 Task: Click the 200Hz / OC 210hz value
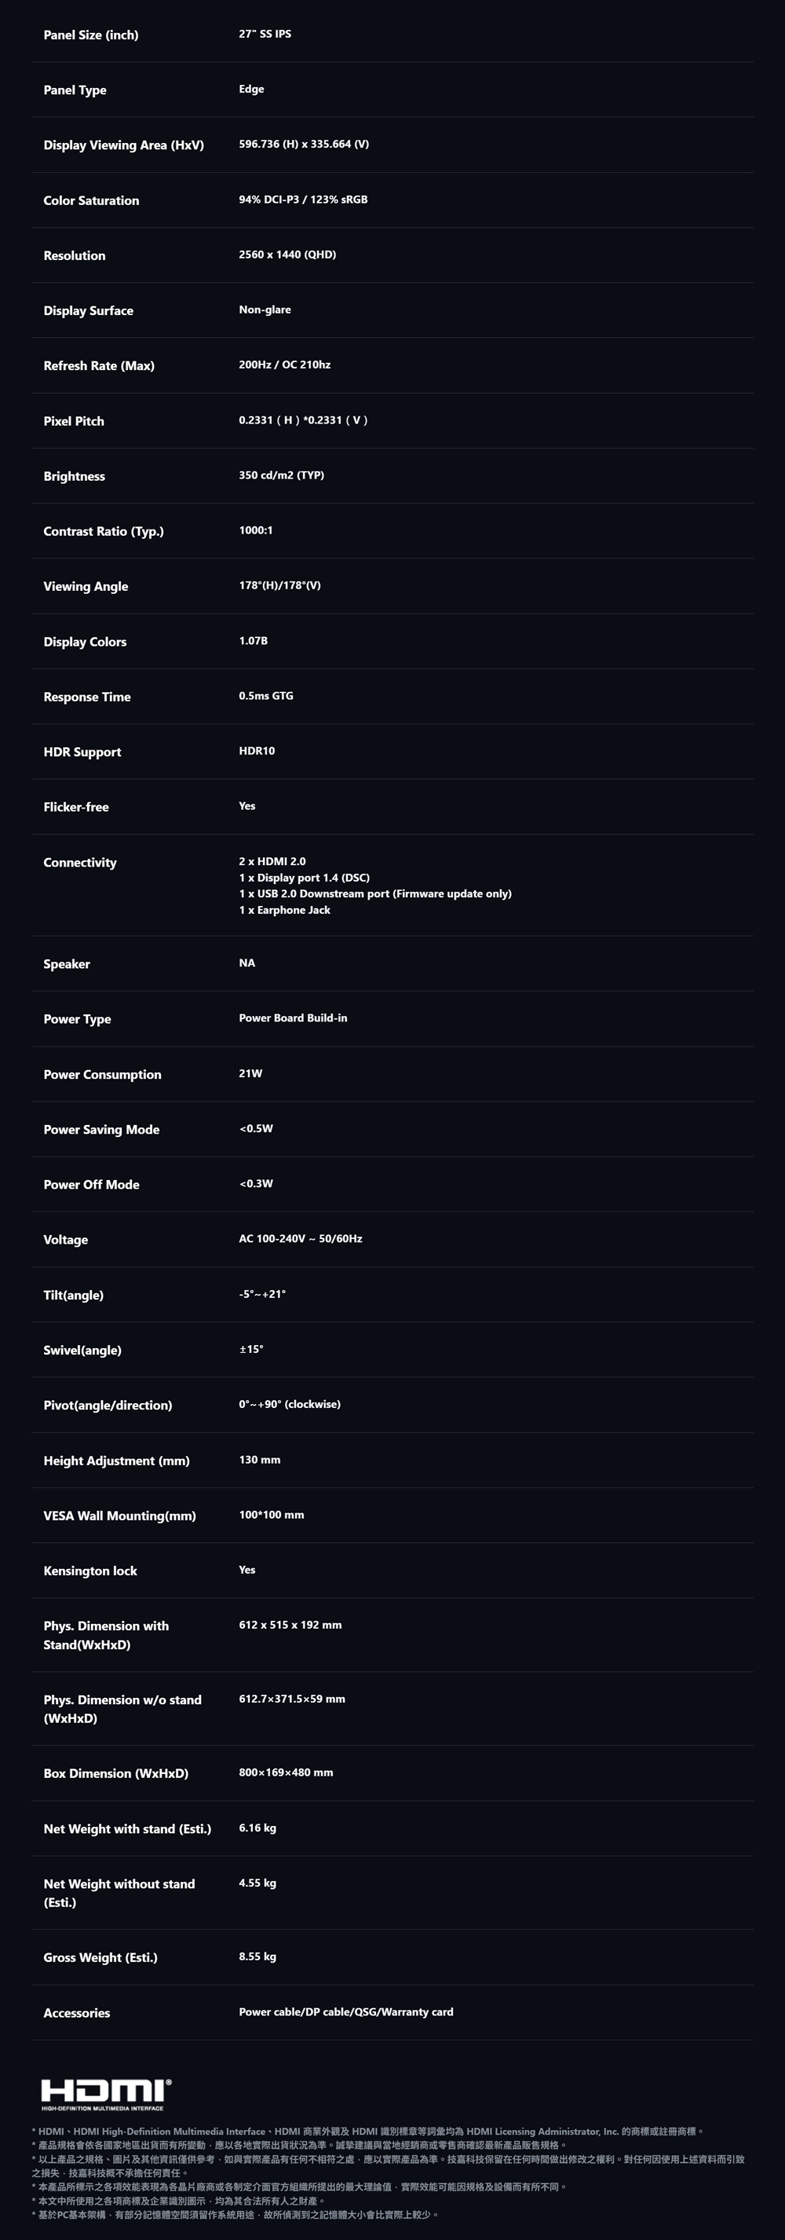pos(285,365)
